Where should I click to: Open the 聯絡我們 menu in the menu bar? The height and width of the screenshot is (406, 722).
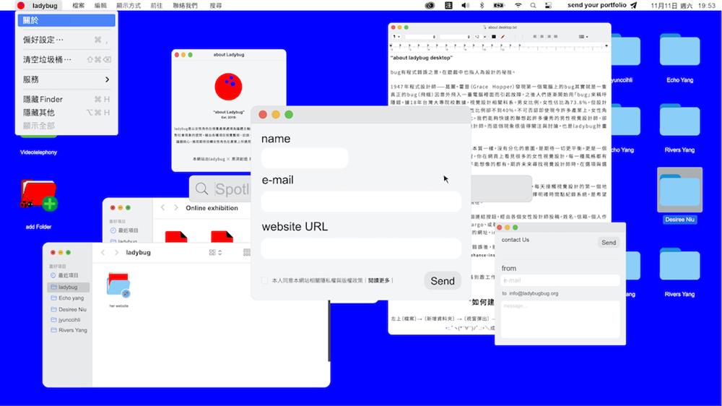click(x=185, y=6)
